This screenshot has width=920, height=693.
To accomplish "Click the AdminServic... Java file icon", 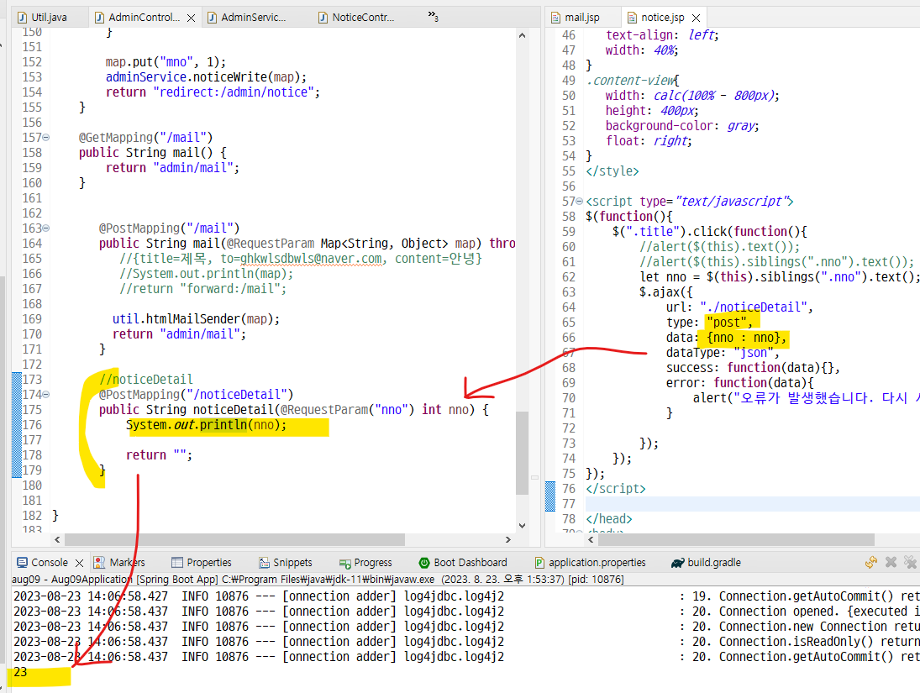I will click(213, 18).
